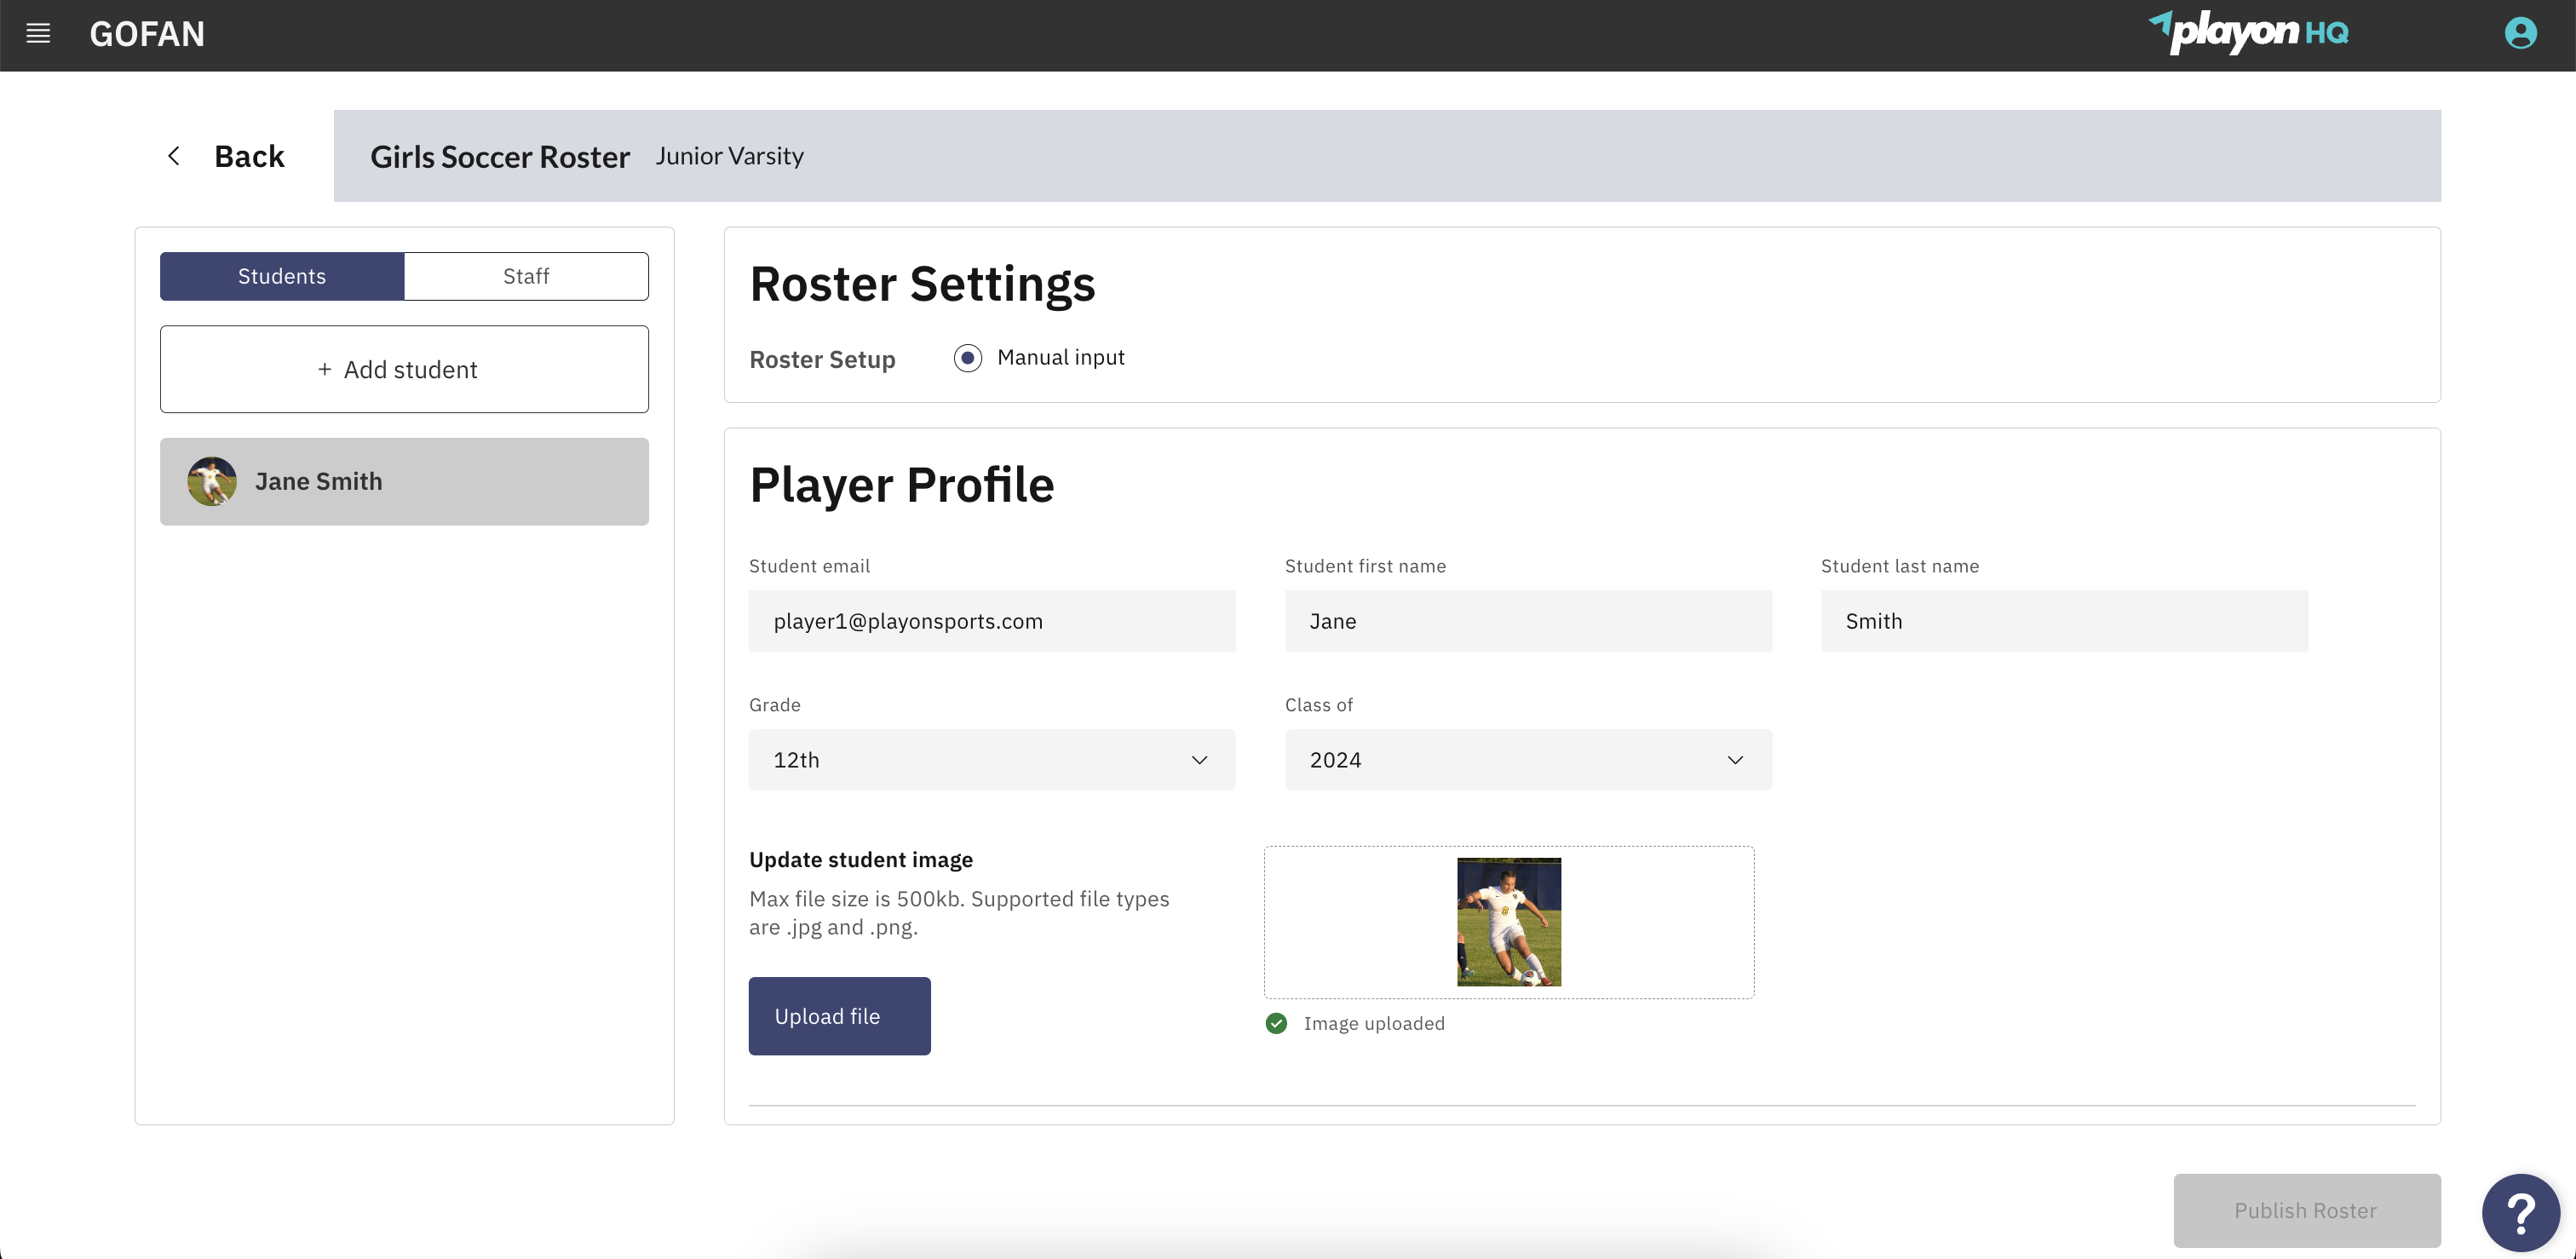The height and width of the screenshot is (1259, 2576).
Task: Open the user account profile icon
Action: coord(2519,33)
